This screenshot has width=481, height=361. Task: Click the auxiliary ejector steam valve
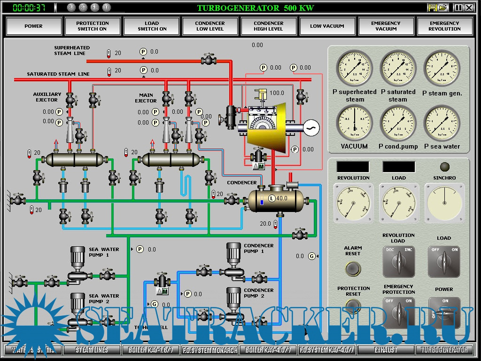(70, 100)
